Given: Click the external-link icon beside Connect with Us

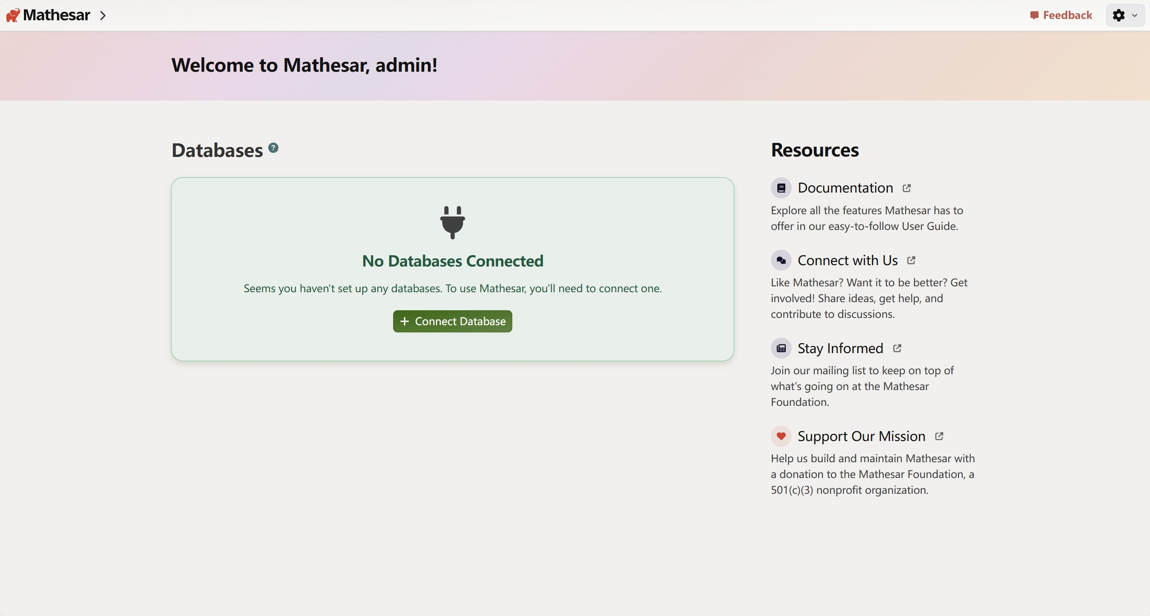Looking at the screenshot, I should tap(911, 260).
